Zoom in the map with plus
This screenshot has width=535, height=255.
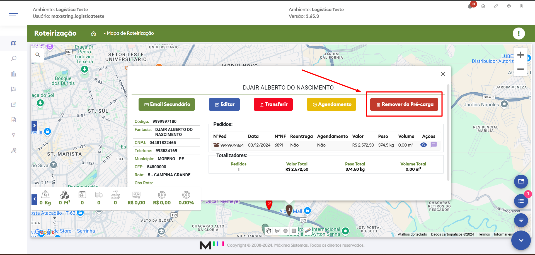click(x=520, y=55)
